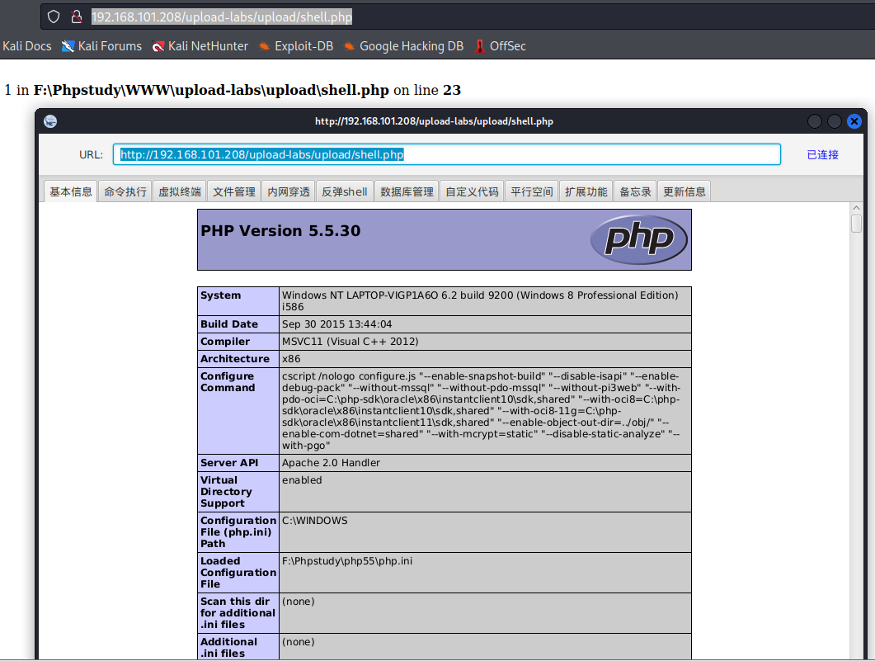Open Kali NetHunter bookmark

point(200,46)
